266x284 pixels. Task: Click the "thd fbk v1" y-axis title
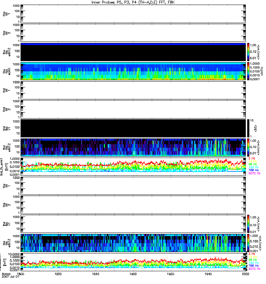(7, 129)
